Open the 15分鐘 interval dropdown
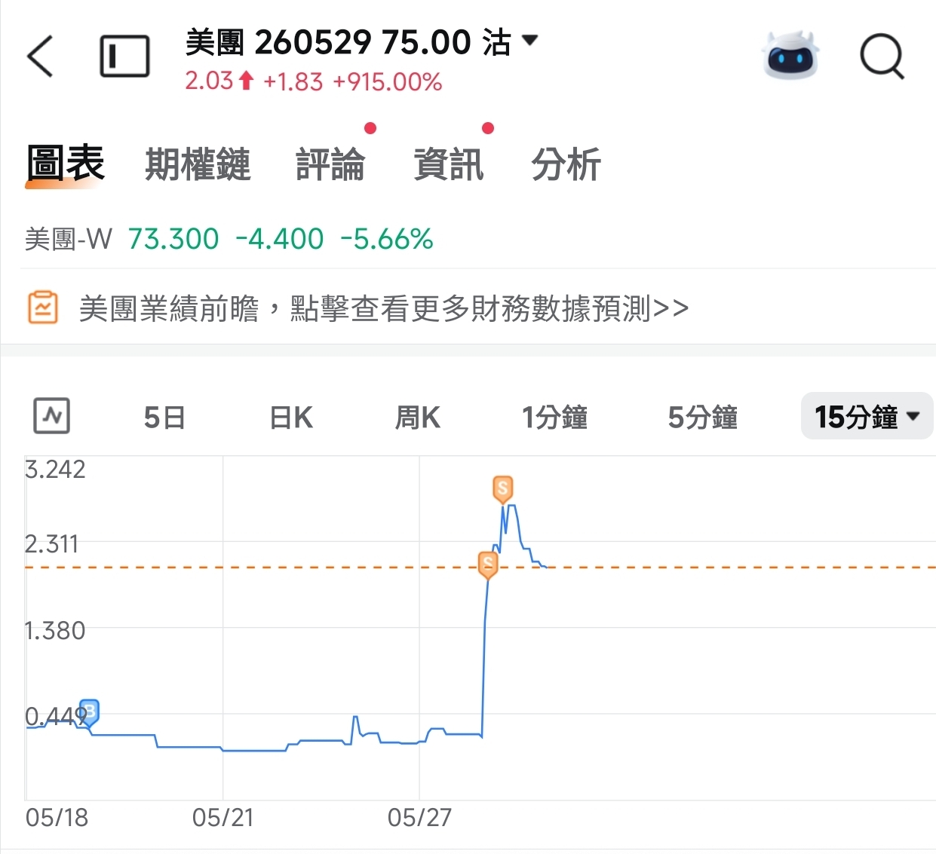 click(867, 416)
